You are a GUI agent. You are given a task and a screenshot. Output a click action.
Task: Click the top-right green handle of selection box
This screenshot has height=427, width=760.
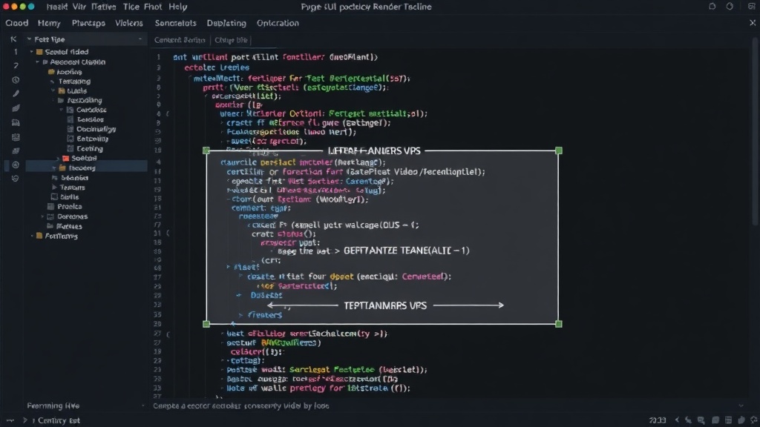click(558, 150)
